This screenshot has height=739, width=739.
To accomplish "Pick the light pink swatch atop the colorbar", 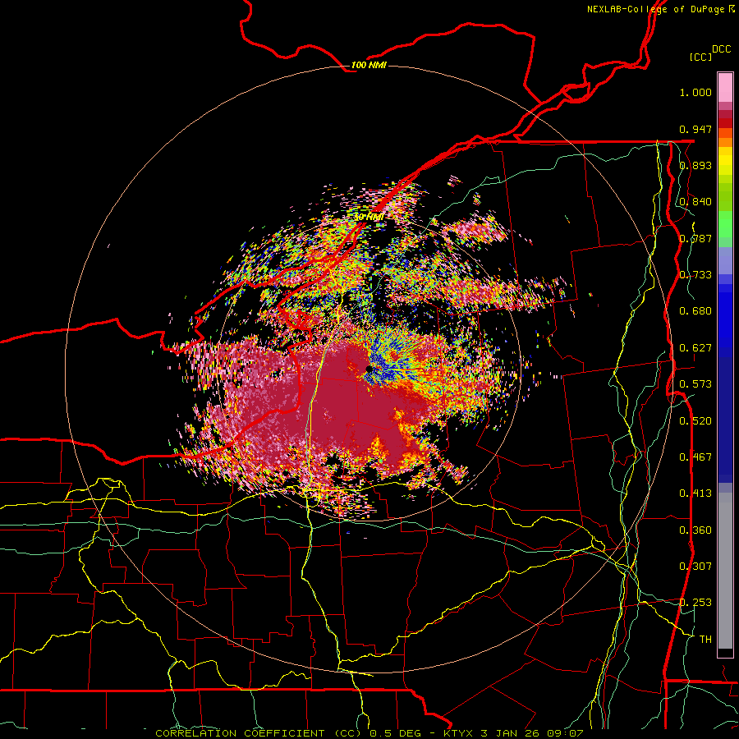I will point(725,87).
